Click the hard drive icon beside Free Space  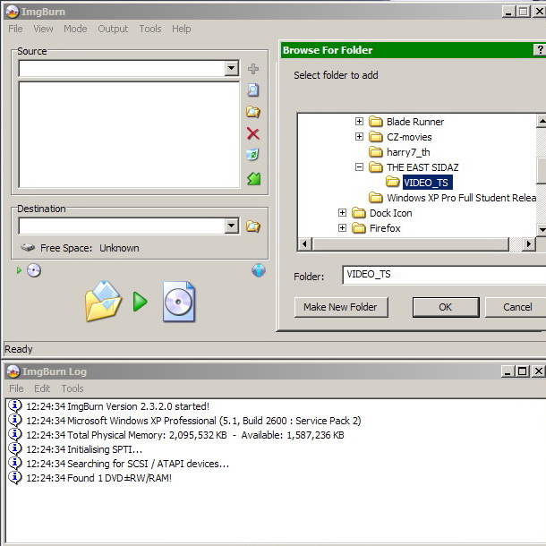coord(28,248)
